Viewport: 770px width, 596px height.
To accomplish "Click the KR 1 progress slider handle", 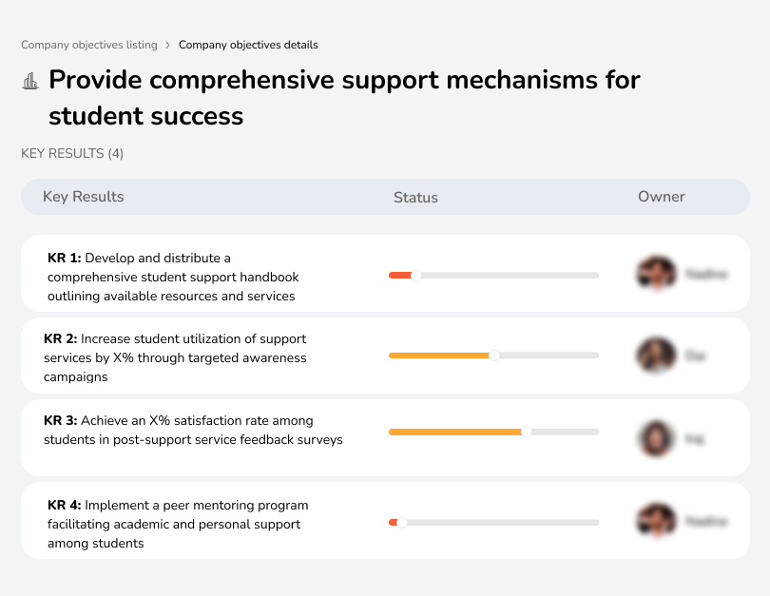I will pos(415,276).
